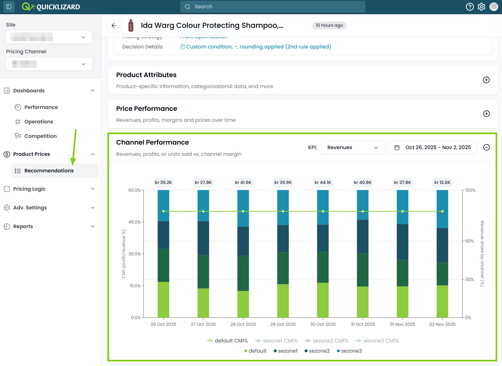Click the Pricing Logic dice icon
Image resolution: width=502 pixels, height=366 pixels.
pos(7,189)
